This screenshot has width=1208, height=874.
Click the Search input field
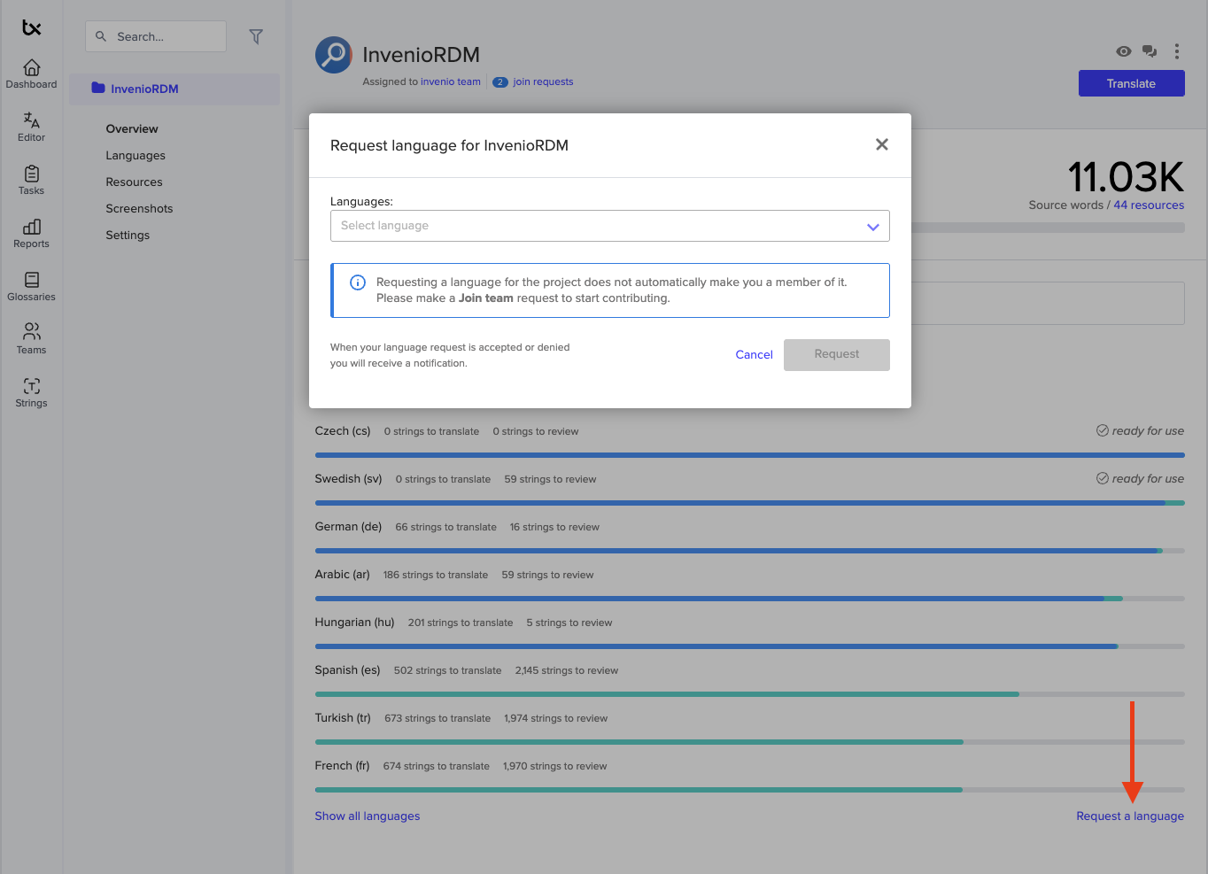click(x=156, y=36)
